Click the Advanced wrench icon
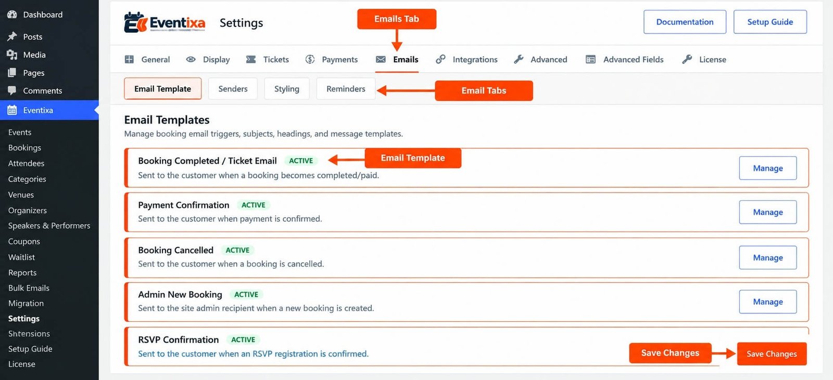 coord(519,59)
